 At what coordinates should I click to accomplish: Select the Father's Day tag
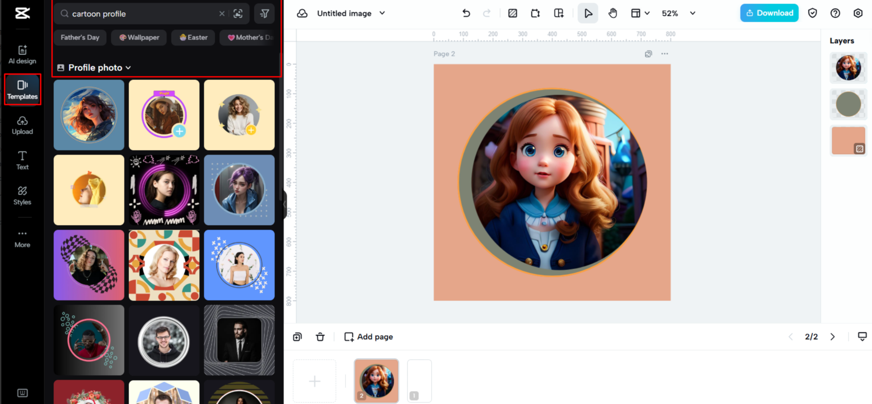pyautogui.click(x=80, y=37)
